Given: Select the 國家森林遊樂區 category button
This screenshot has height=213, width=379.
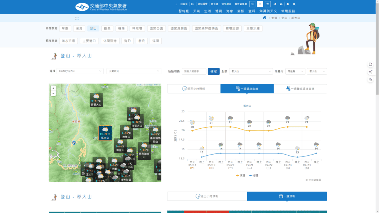Looking at the screenshot, I should (x=207, y=28).
